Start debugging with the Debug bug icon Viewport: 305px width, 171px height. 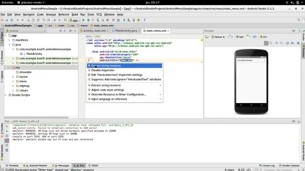pos(88,20)
